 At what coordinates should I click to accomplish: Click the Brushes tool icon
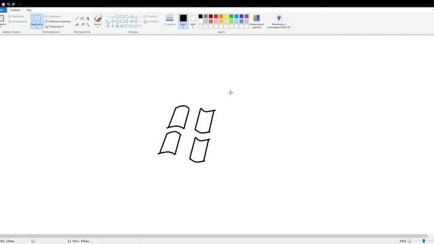[98, 18]
